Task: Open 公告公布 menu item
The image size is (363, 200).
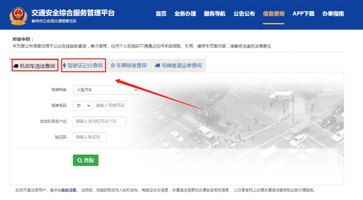Action: [244, 14]
